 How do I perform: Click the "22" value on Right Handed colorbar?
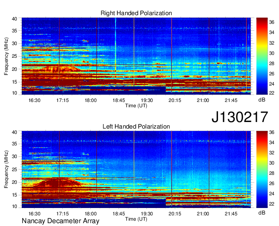click(x=272, y=93)
